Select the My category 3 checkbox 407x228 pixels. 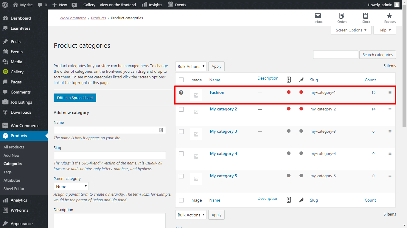181,132
